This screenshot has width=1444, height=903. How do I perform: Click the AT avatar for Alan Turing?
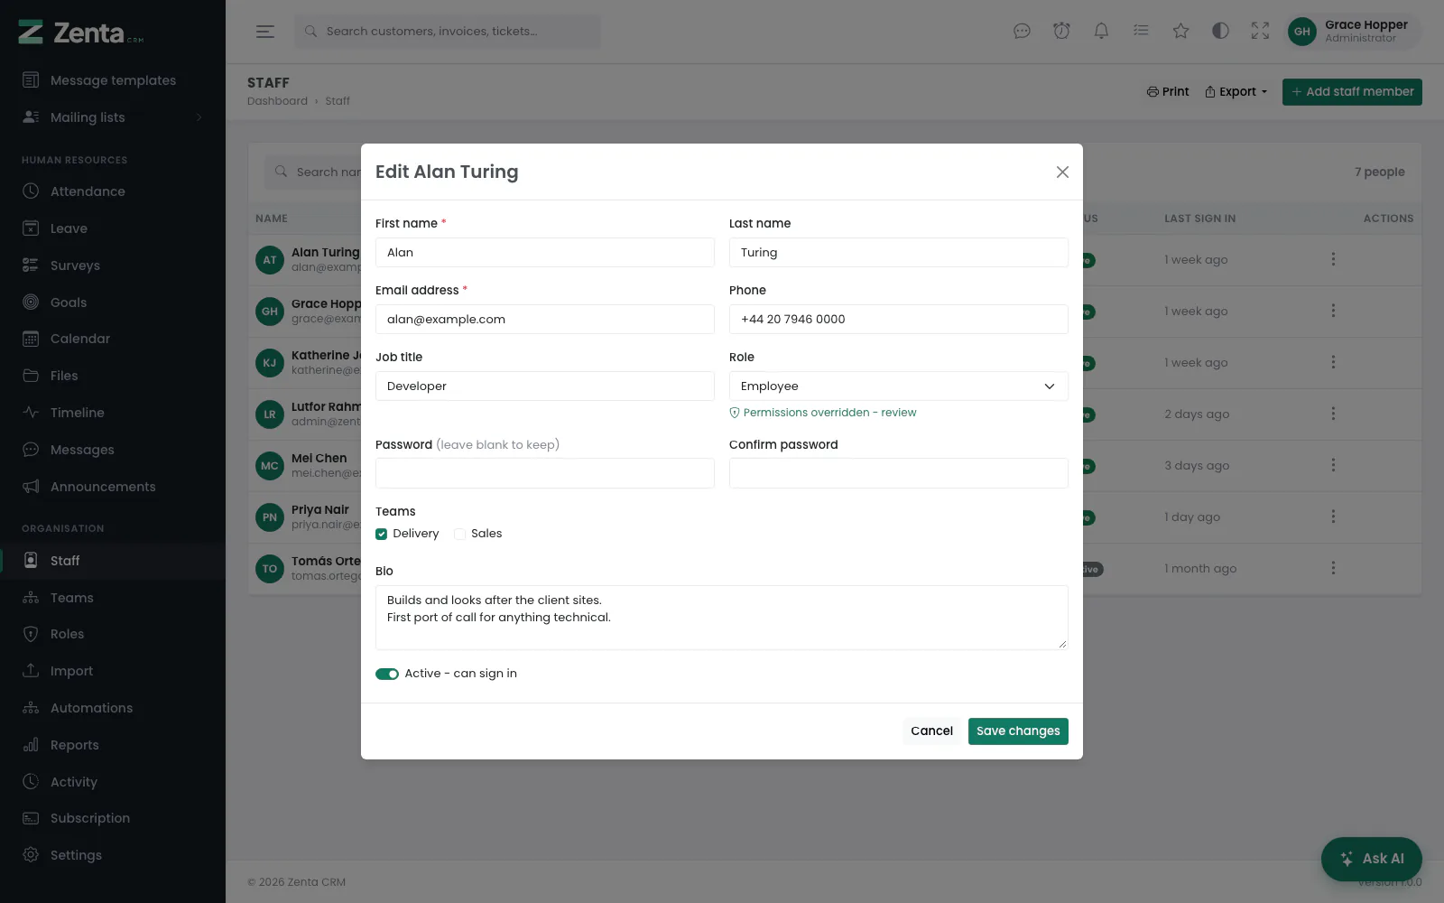tap(270, 260)
